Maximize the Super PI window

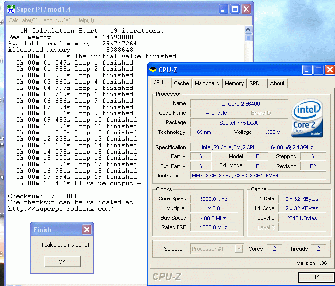tap(235, 9)
